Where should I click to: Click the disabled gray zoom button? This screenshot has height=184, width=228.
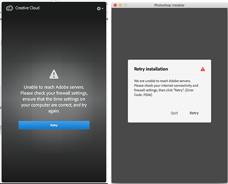(126, 5)
